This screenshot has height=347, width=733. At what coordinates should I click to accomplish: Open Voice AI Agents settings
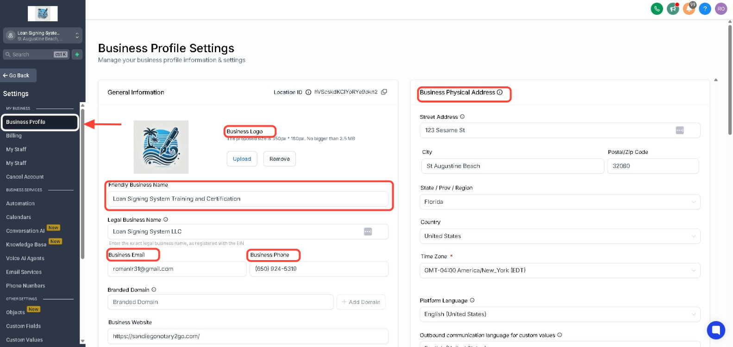[25, 258]
